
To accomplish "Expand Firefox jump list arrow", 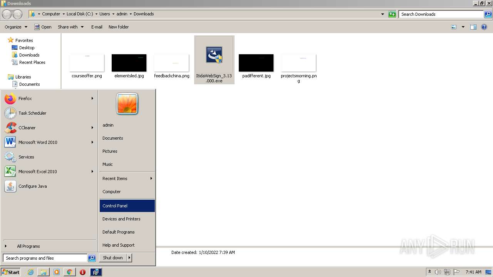I will 92,98.
